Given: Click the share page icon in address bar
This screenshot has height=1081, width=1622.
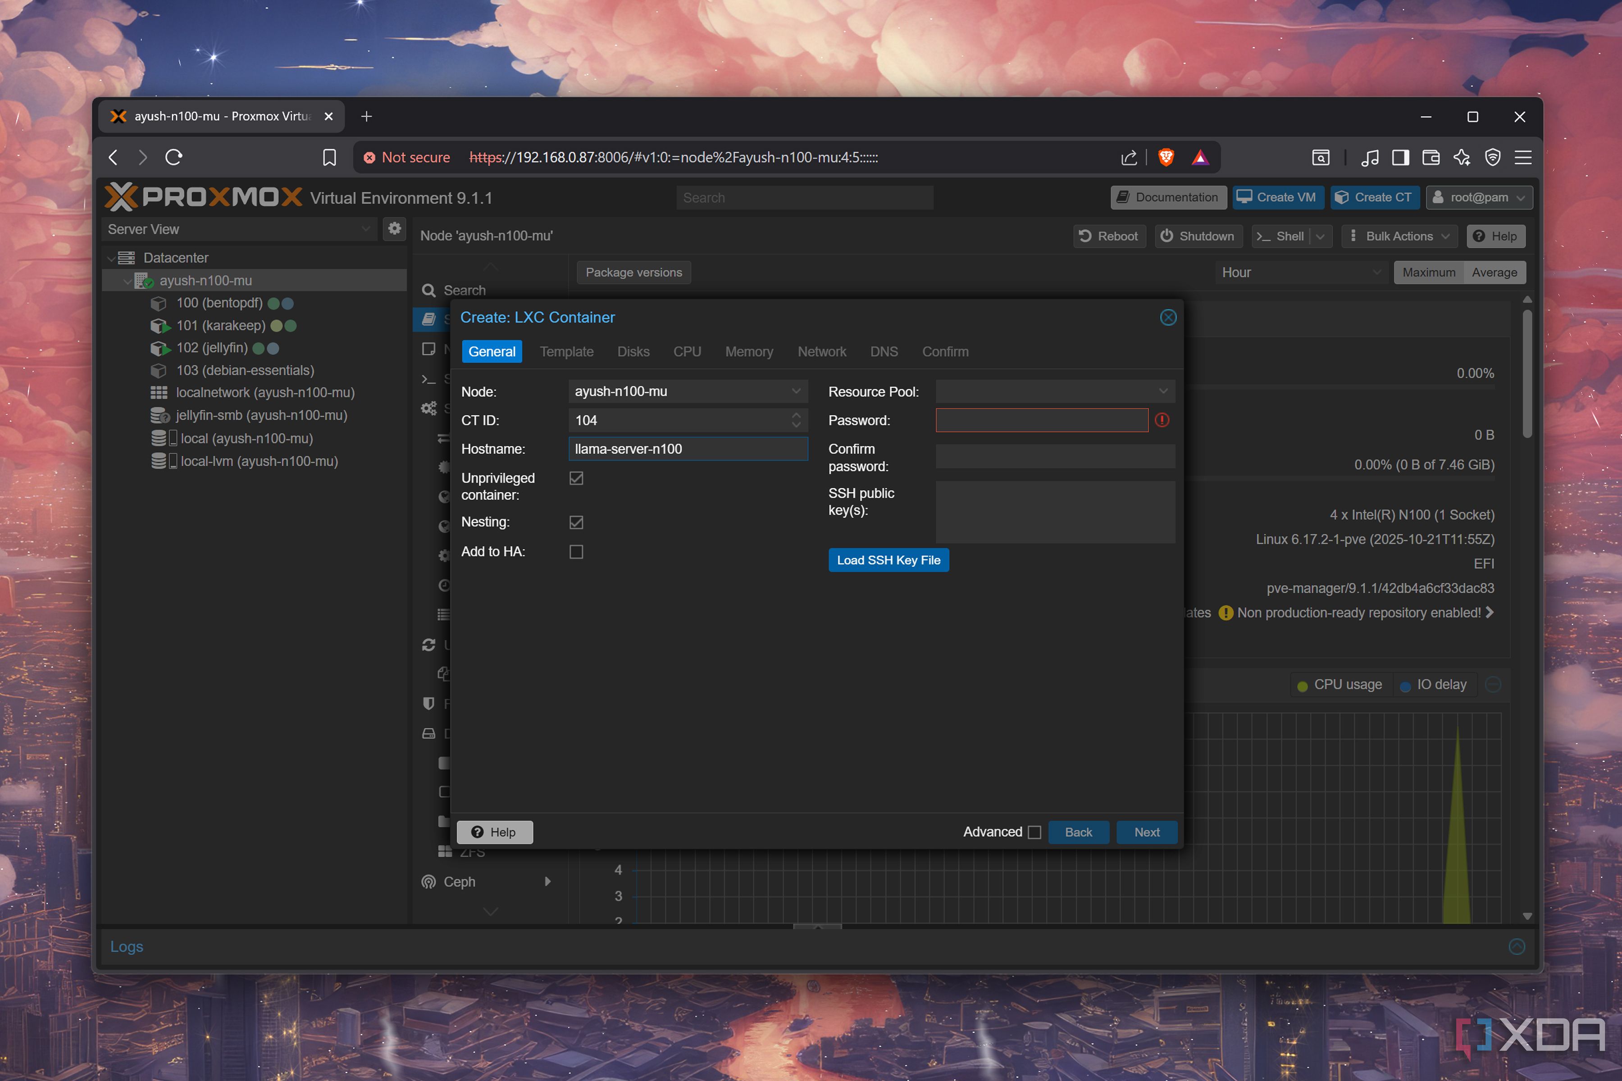Looking at the screenshot, I should click(x=1129, y=158).
